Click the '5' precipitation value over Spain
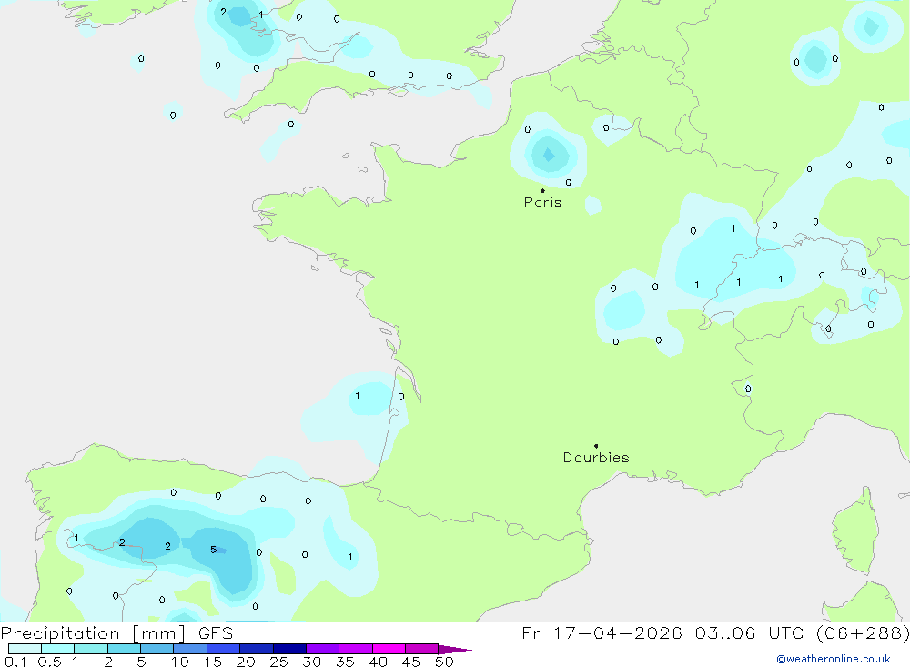This screenshot has width=910, height=667. point(214,550)
